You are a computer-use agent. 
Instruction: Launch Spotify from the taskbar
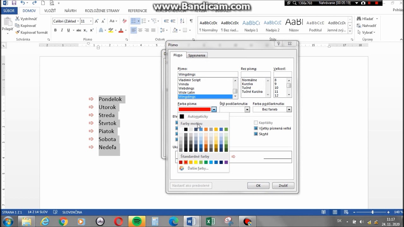[x=137, y=222]
